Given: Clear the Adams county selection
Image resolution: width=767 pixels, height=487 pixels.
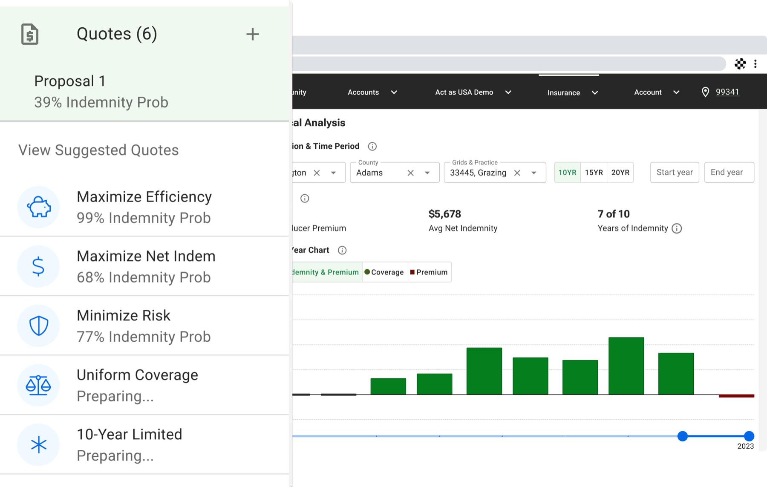Looking at the screenshot, I should 411,173.
